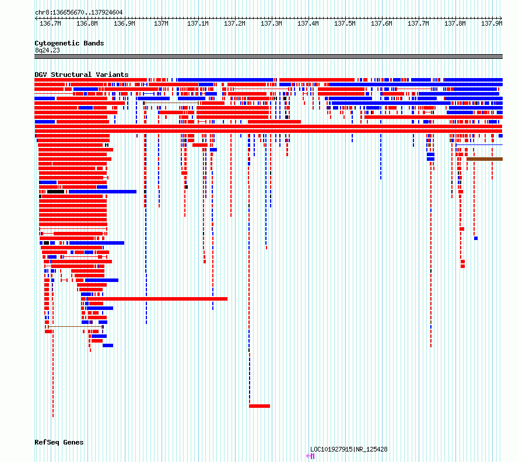The height and width of the screenshot is (462, 519).
Task: Click the right arrowhead of the ruler
Action: [501, 18]
